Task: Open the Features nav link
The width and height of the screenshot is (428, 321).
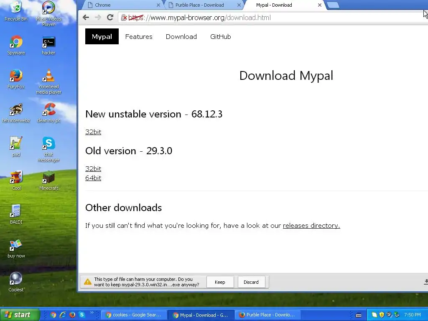Action: click(x=139, y=37)
